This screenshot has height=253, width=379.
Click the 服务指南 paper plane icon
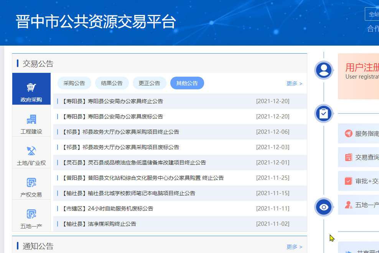point(348,133)
